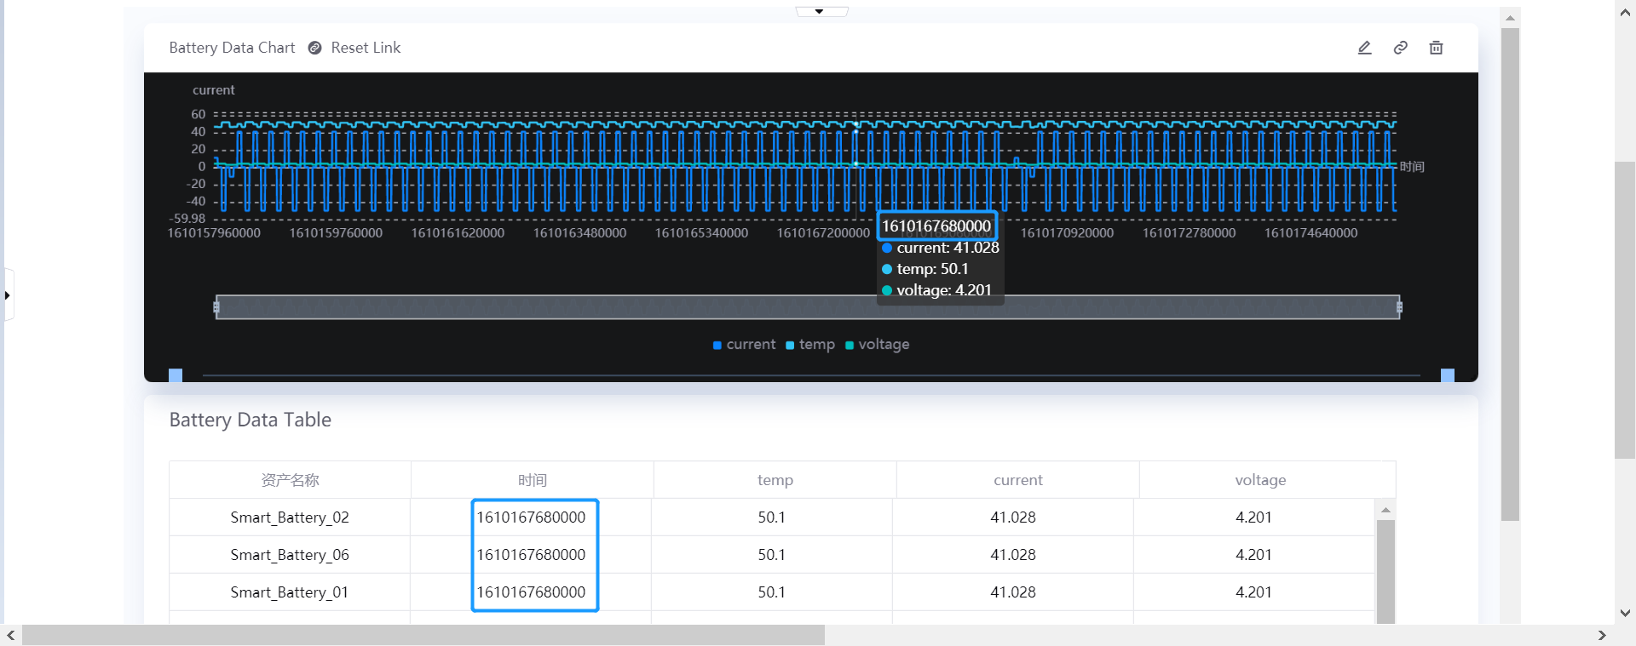Screen dimensions: 1636x646
Task: Click the Battery Data Table heading
Action: [x=251, y=420]
